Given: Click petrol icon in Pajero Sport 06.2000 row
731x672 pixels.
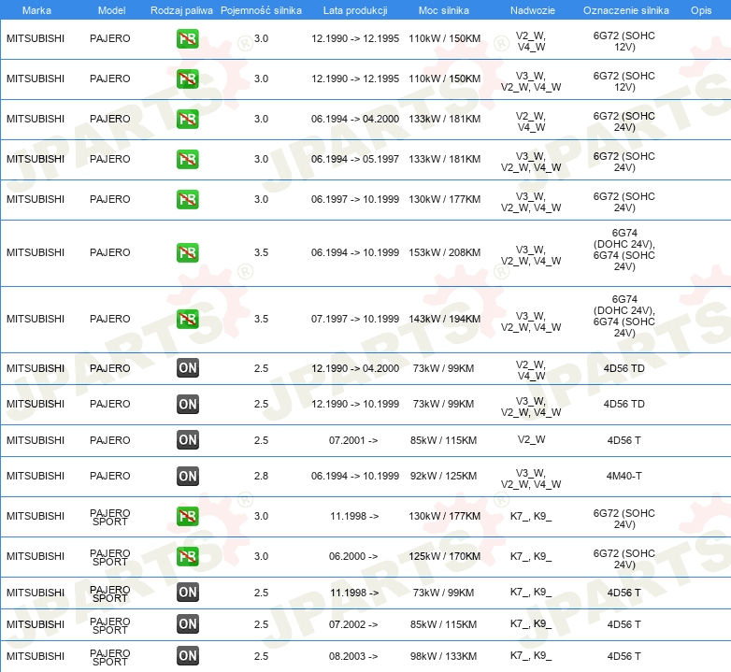Looking at the screenshot, I should (x=187, y=556).
